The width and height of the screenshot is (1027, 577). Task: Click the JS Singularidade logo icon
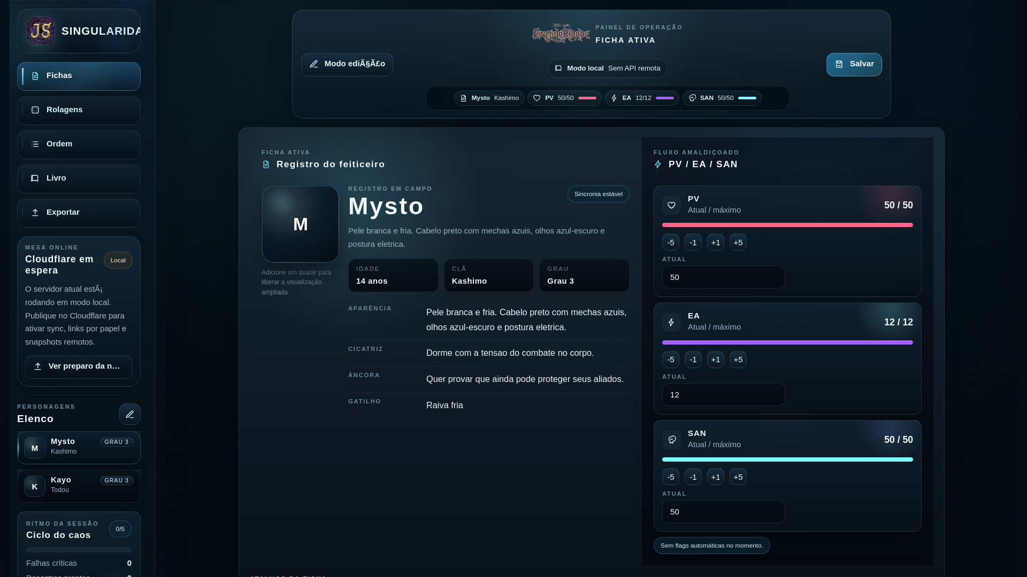(x=41, y=31)
